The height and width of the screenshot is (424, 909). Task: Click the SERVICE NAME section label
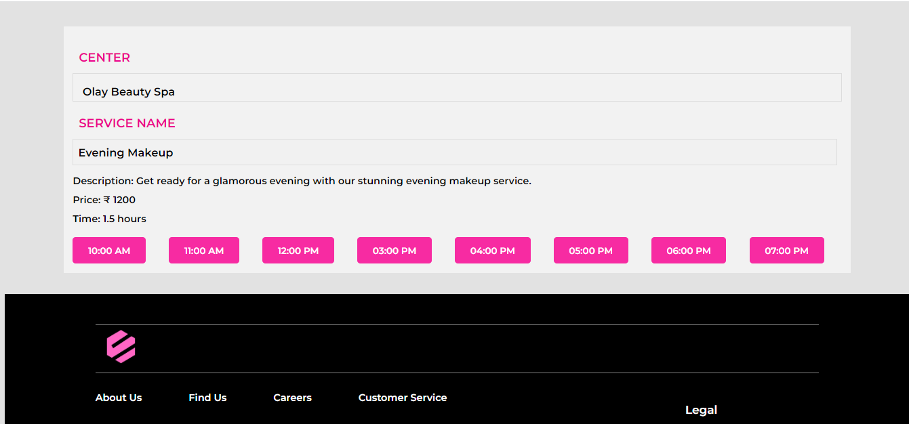[x=127, y=123]
